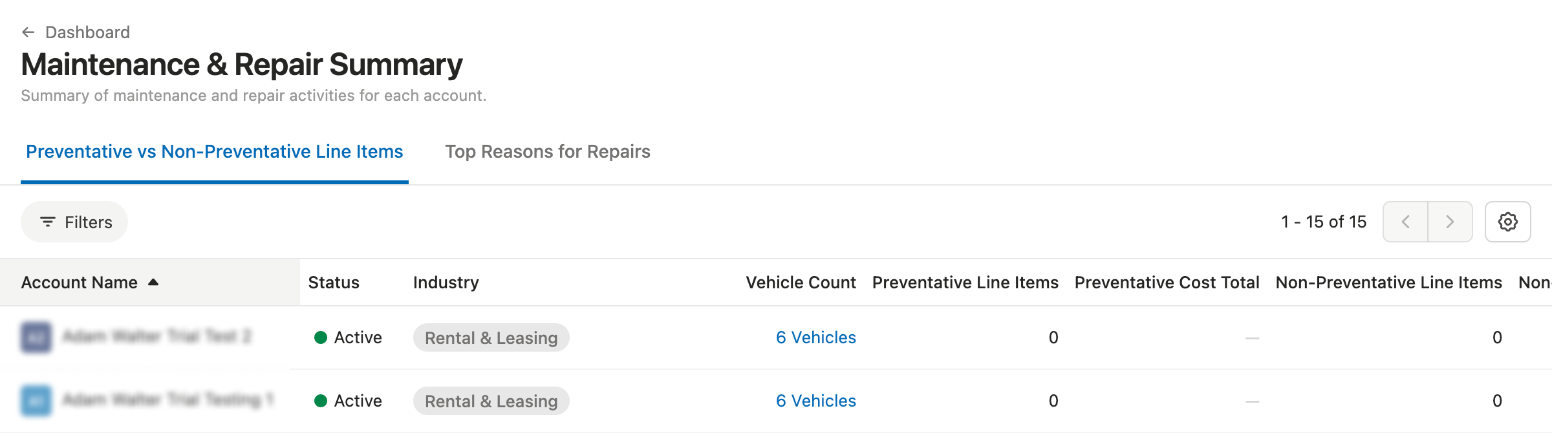The height and width of the screenshot is (437, 1552).
Task: Select Preventative vs Non-Preventative Line Items tab
Action: tap(214, 151)
